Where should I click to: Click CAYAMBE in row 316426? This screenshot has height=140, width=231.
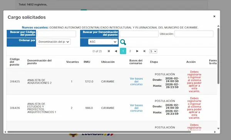(108, 108)
